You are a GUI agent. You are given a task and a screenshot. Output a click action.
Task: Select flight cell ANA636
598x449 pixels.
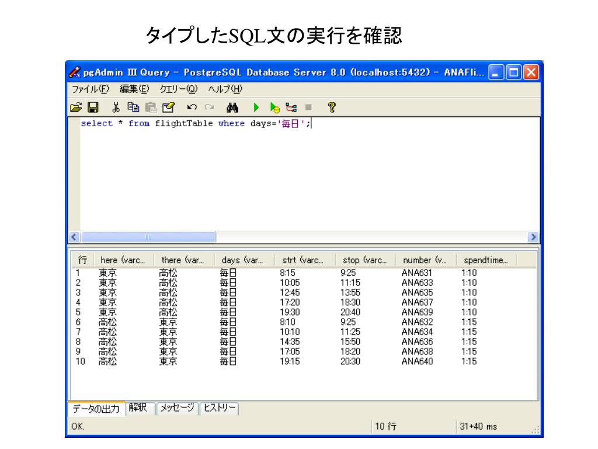tap(417, 342)
